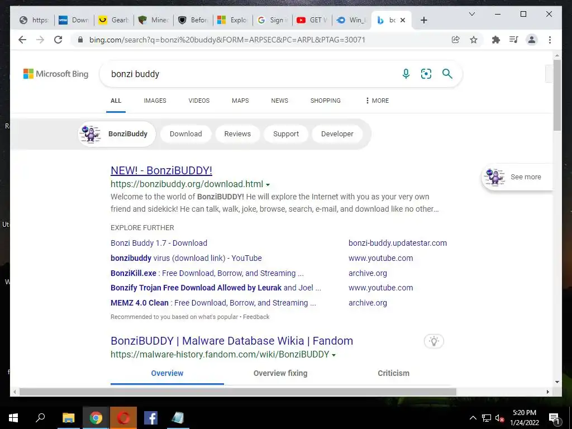The height and width of the screenshot is (429, 572).
Task: Open the media control playlist icon
Action: pos(514,40)
